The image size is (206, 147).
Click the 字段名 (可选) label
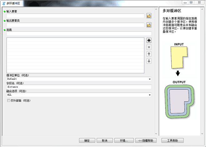[x=15, y=83]
